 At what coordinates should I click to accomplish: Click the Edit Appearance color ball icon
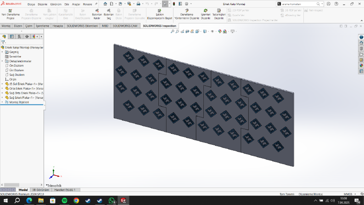click(x=219, y=31)
